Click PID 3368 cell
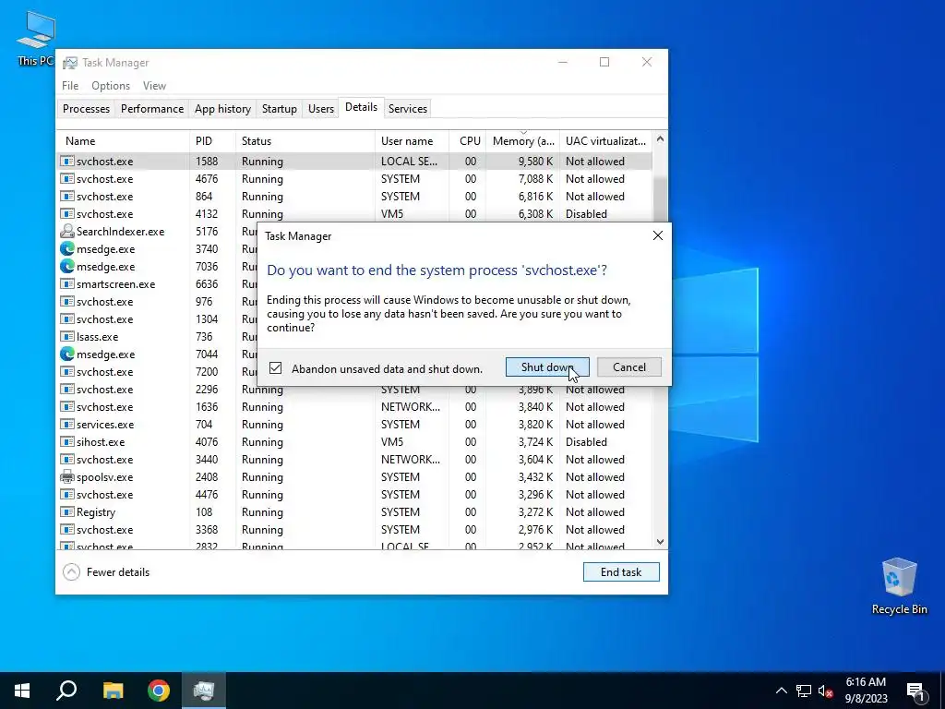This screenshot has height=709, width=945. point(207,529)
